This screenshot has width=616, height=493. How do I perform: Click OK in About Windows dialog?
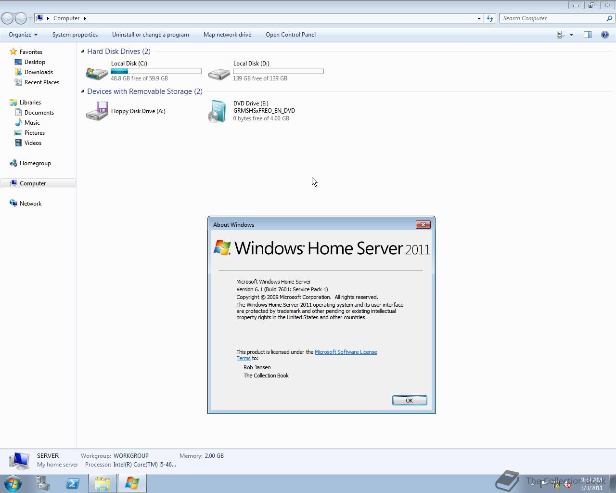[410, 401]
